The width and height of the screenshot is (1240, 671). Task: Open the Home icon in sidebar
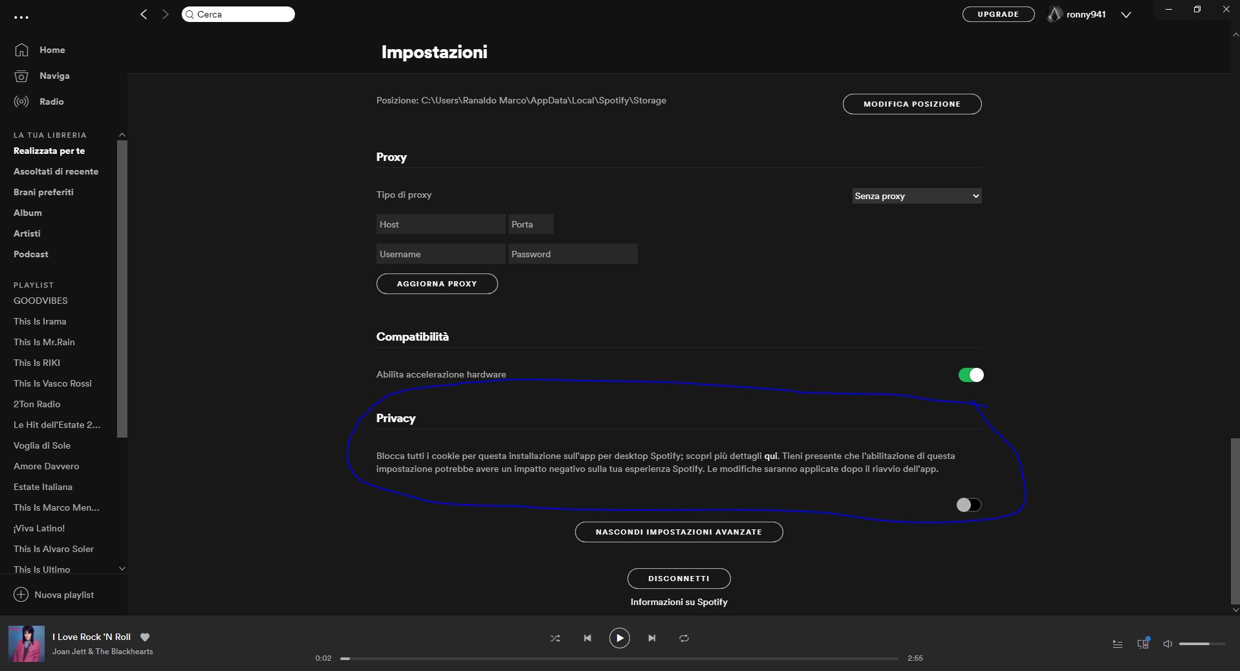(21, 50)
